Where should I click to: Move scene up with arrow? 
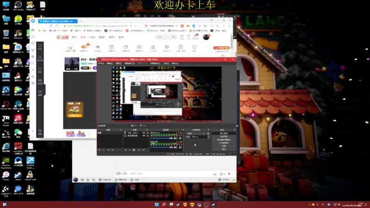(109, 150)
